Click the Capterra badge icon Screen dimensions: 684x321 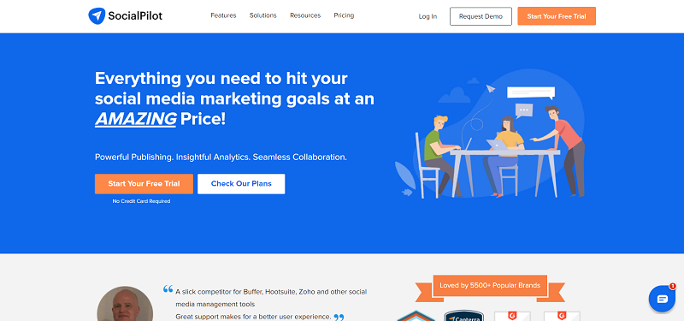click(463, 316)
